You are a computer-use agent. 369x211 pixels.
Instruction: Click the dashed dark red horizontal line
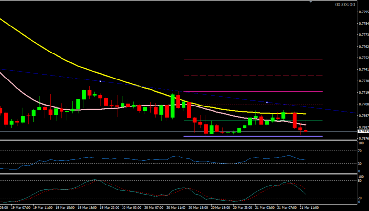[x=246, y=76]
